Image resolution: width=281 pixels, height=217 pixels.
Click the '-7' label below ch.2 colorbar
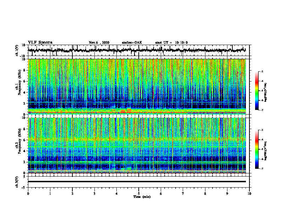click(x=262, y=169)
